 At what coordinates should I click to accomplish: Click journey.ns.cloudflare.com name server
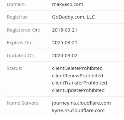click(x=81, y=103)
